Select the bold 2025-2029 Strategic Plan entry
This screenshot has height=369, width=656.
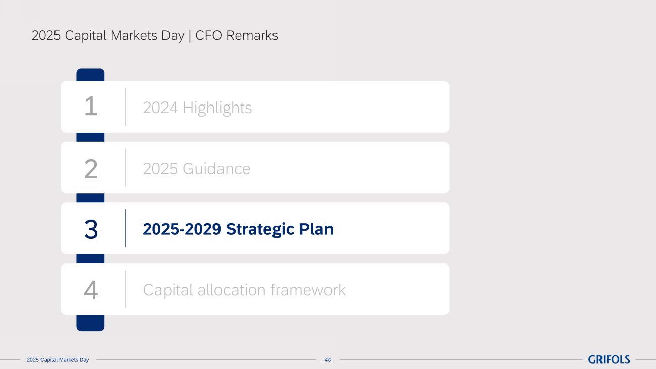[x=238, y=229]
